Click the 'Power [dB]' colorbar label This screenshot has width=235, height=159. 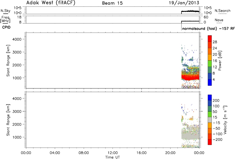[x=220, y=61]
